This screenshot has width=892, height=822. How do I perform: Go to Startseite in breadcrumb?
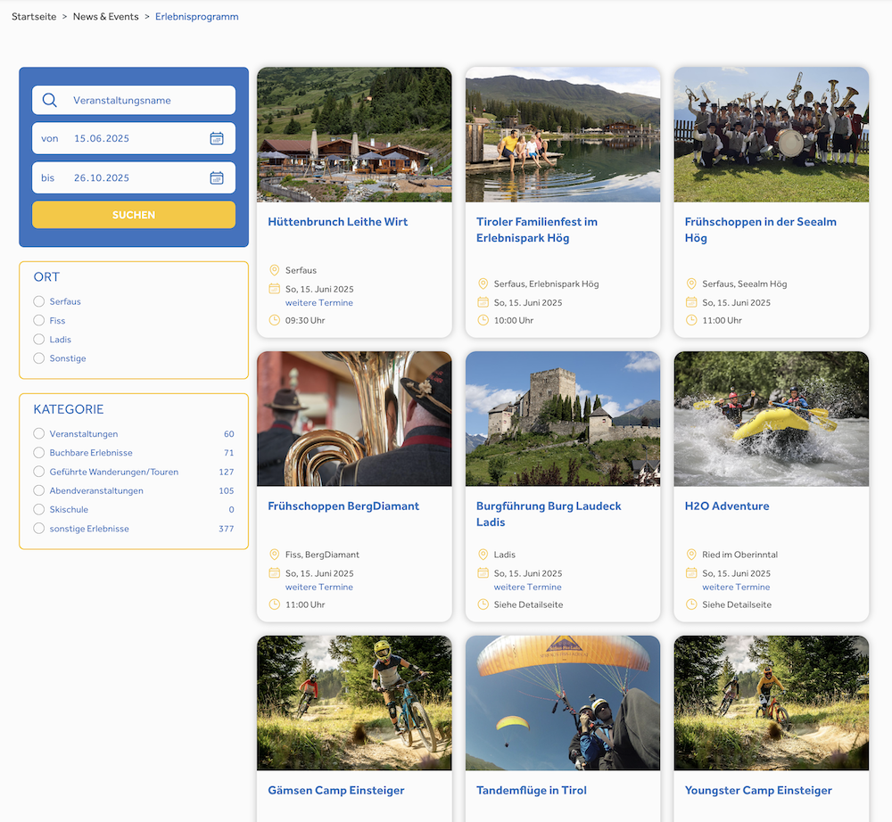point(34,16)
